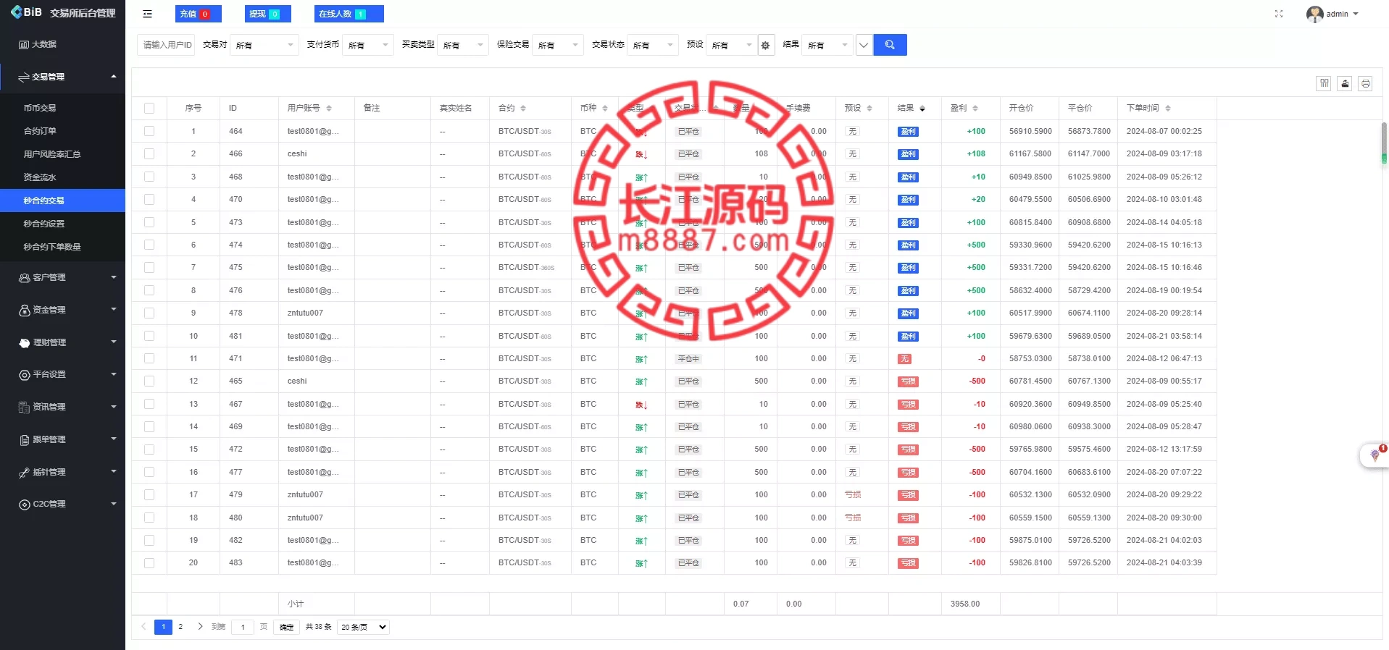Sort by 合约 column arrows
This screenshot has width=1389, height=650.
tap(523, 108)
